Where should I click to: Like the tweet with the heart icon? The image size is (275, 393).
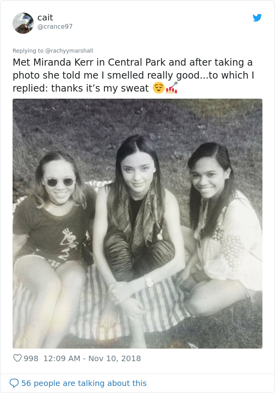pos(17,358)
